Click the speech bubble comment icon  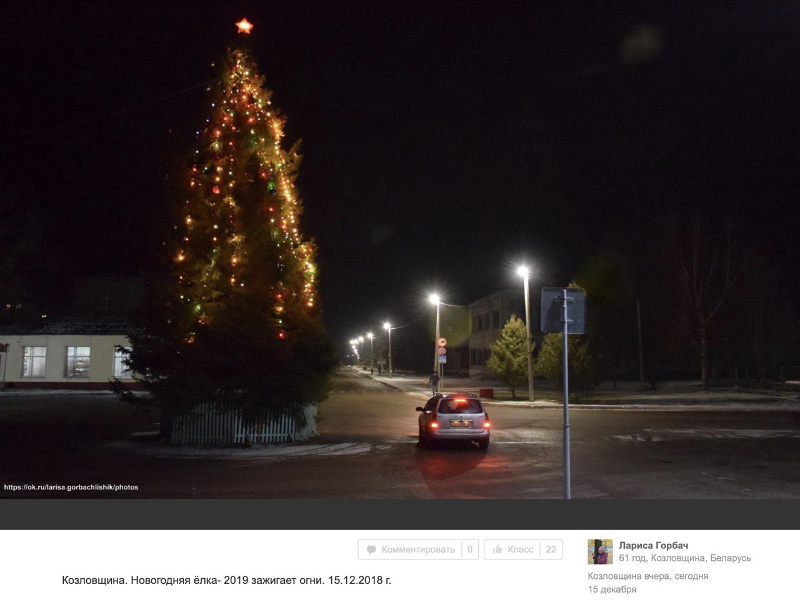click(x=371, y=549)
